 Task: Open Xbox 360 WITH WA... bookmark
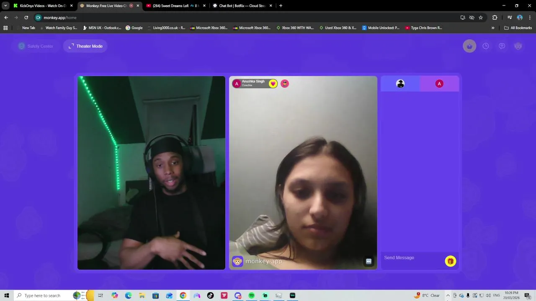click(x=295, y=28)
